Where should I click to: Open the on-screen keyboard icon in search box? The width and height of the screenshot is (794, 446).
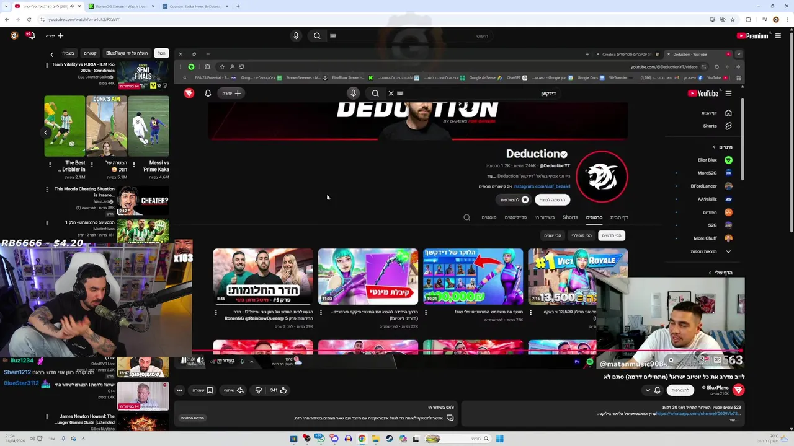pos(333,36)
